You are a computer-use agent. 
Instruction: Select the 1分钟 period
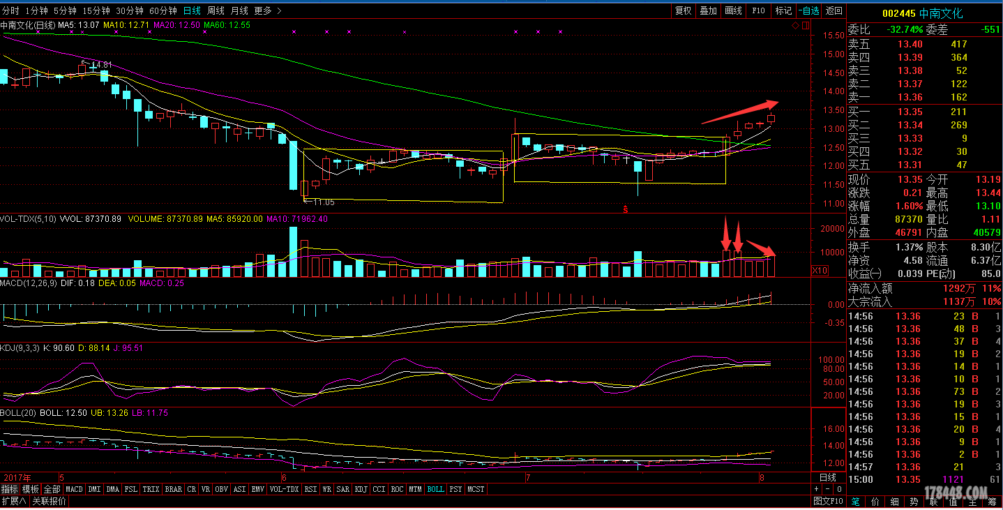[36, 10]
